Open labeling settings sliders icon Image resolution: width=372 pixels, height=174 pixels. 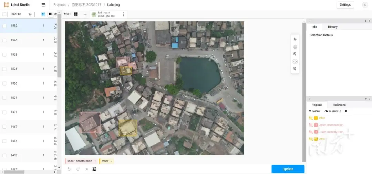[x=94, y=169]
